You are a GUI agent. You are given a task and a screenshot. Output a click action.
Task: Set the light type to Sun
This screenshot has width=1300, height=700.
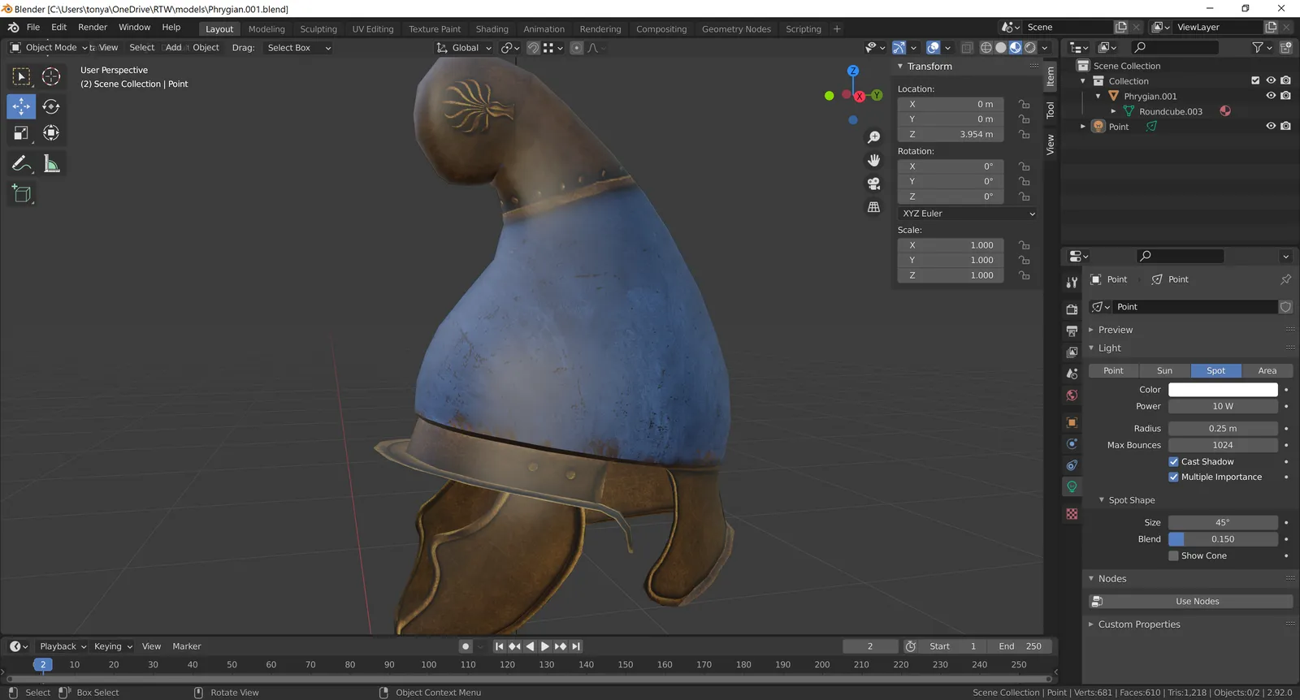click(1164, 370)
